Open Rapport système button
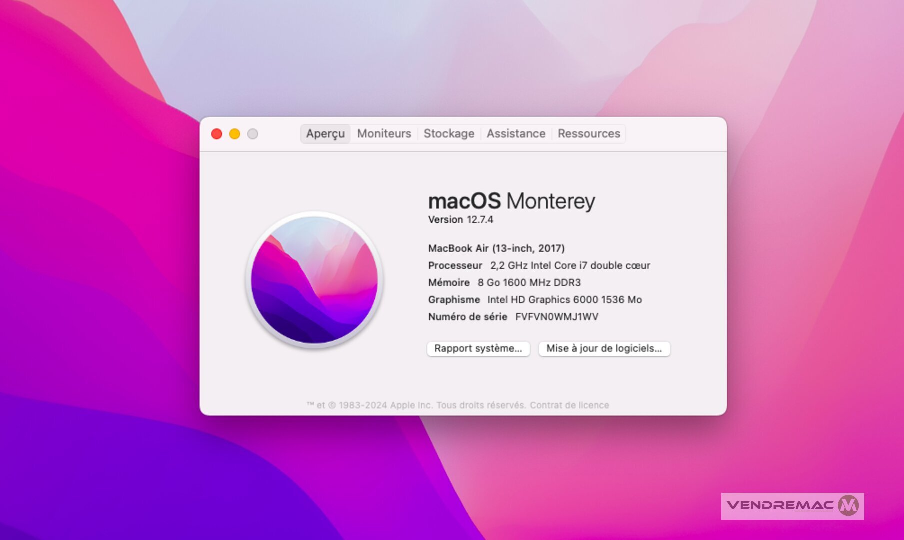 click(x=478, y=348)
